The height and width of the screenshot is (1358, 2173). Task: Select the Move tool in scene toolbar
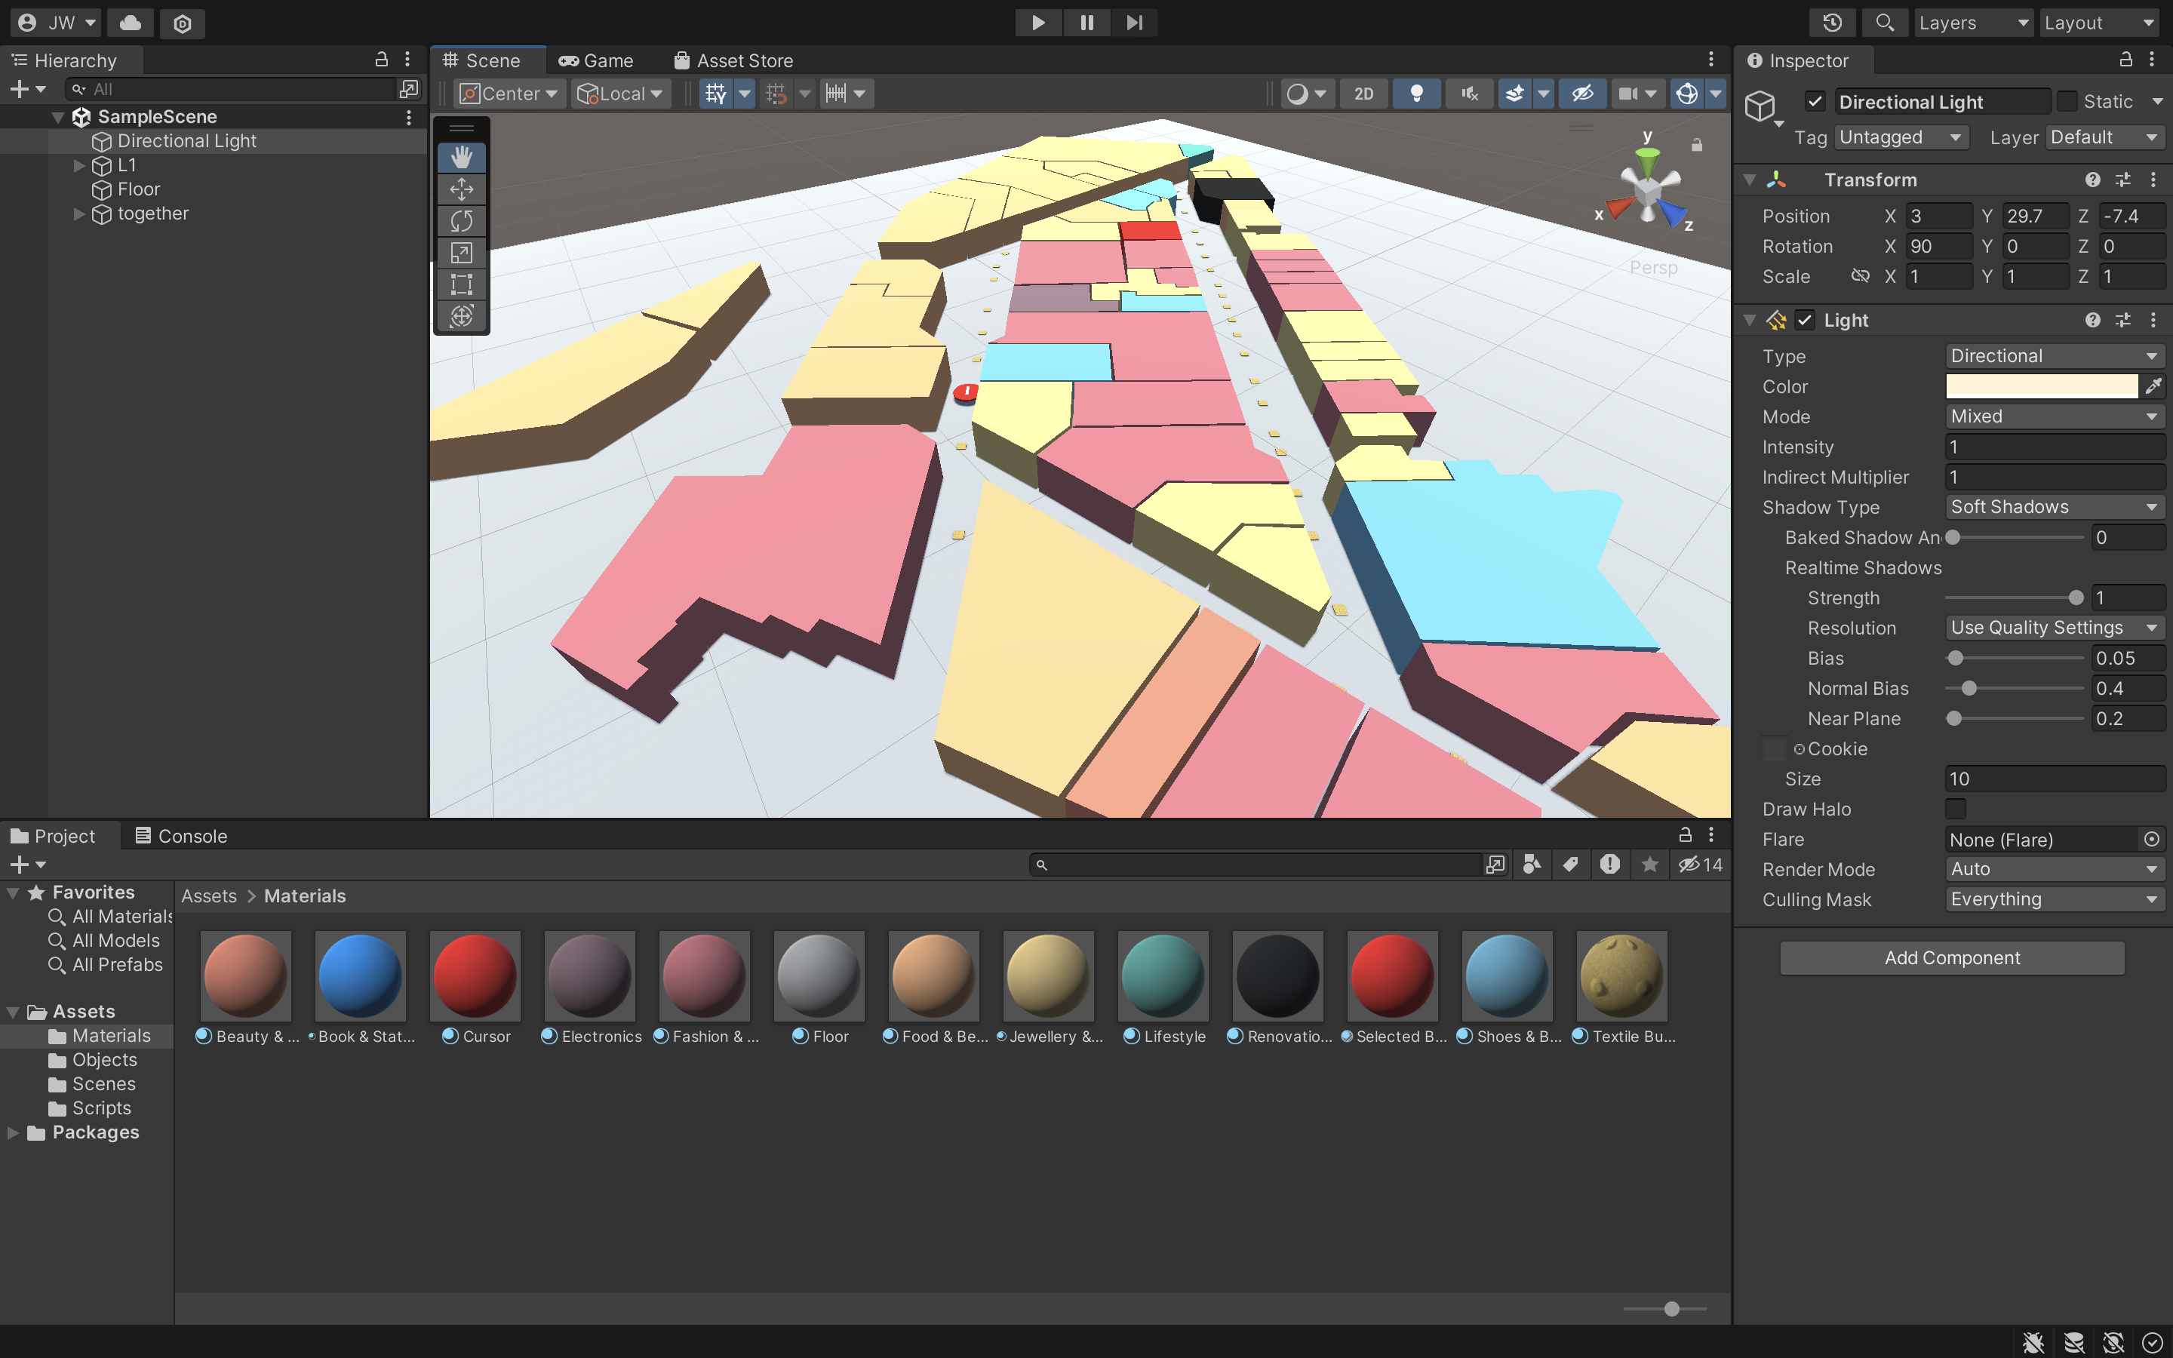click(x=462, y=189)
